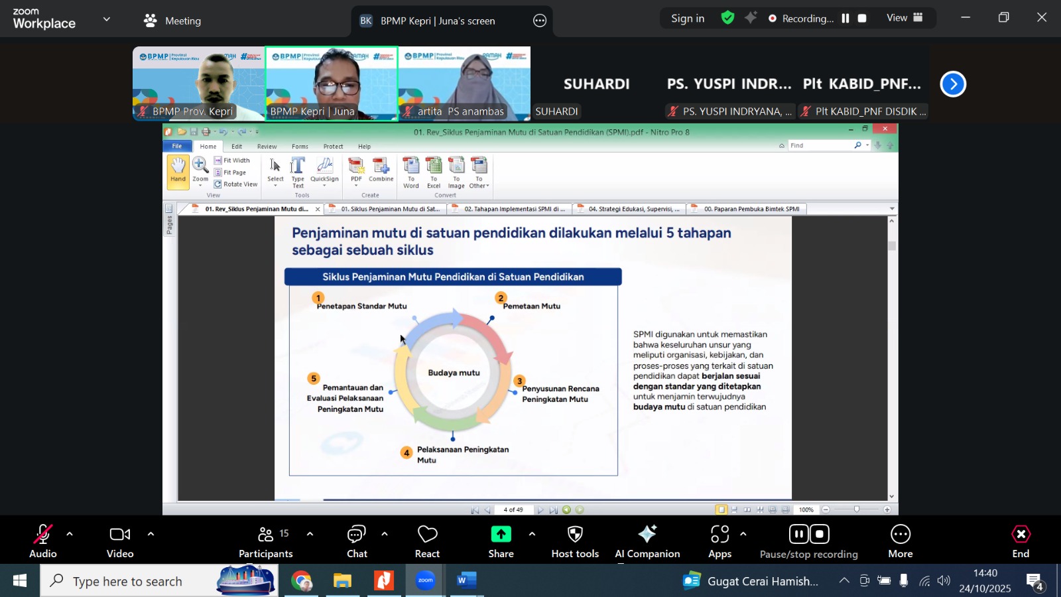Expand video options arrow next to Video

(x=151, y=534)
